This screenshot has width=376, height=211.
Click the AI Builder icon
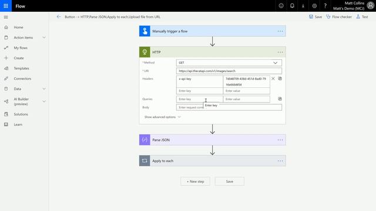[x=6, y=101]
